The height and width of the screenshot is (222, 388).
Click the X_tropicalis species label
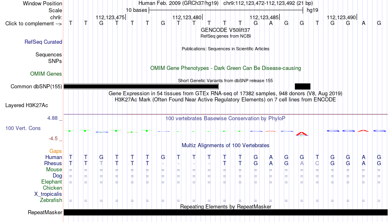click(x=48, y=194)
